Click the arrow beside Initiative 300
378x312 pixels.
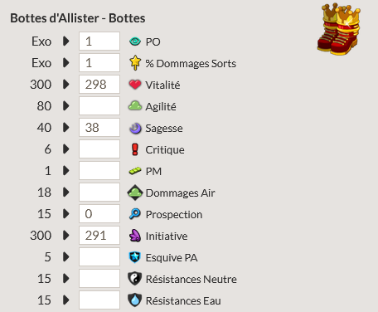65,235
